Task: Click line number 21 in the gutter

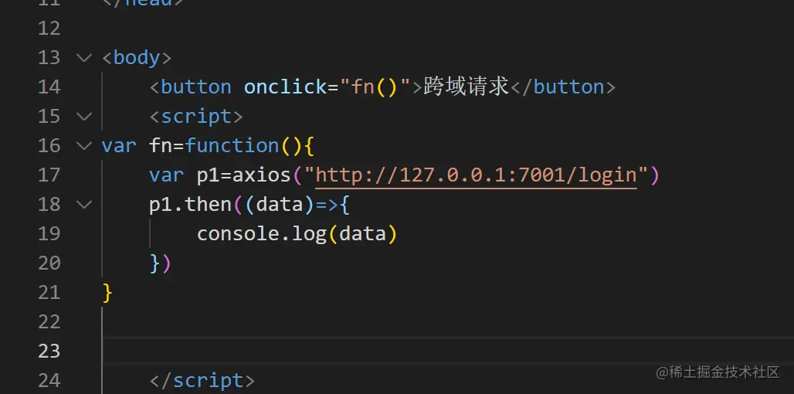Action: [49, 292]
